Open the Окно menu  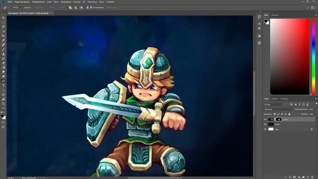coord(101,2)
